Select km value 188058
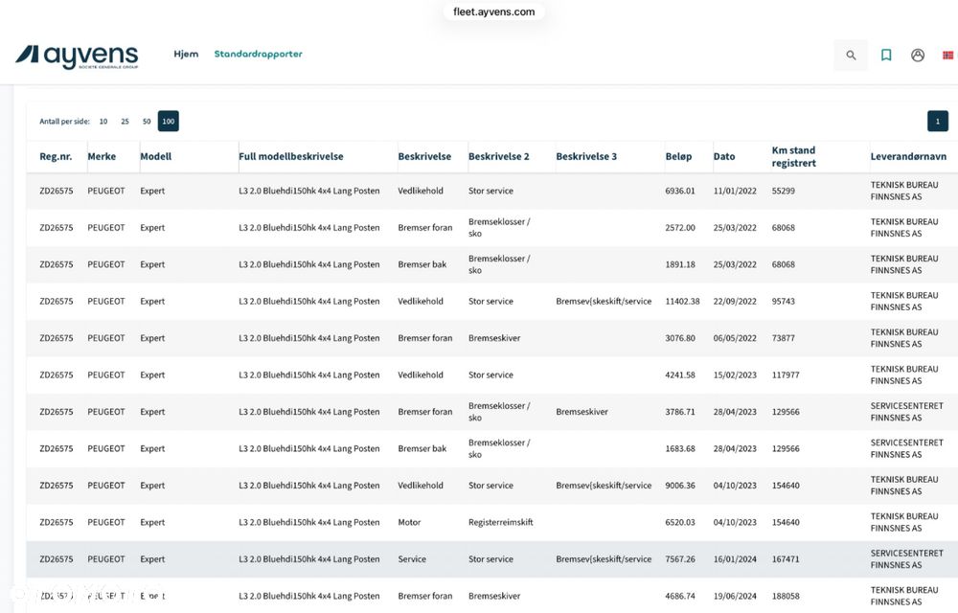The image size is (958, 613). coord(786,596)
